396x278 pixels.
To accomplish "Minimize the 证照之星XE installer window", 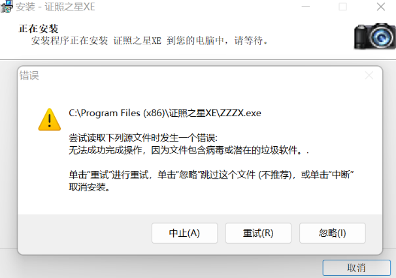I will coord(306,7).
